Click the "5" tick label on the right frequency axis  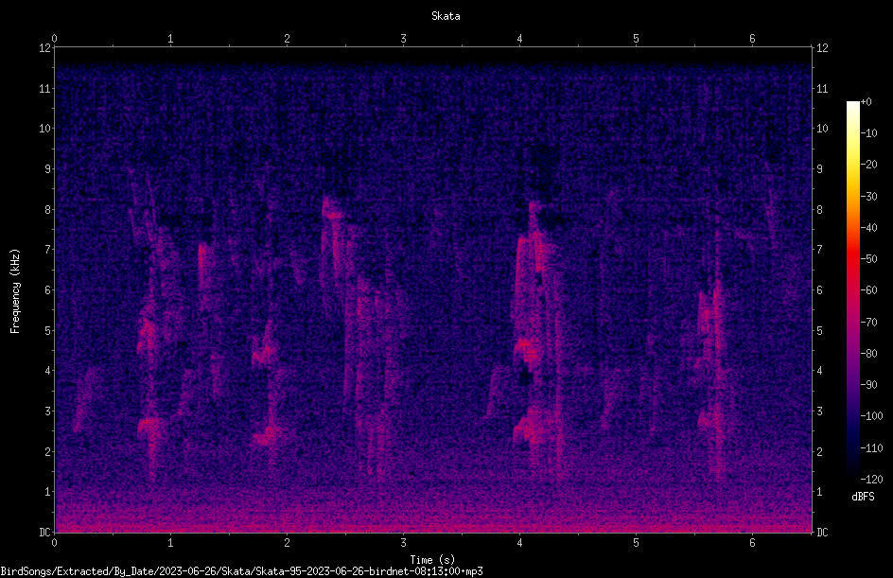[x=819, y=330]
